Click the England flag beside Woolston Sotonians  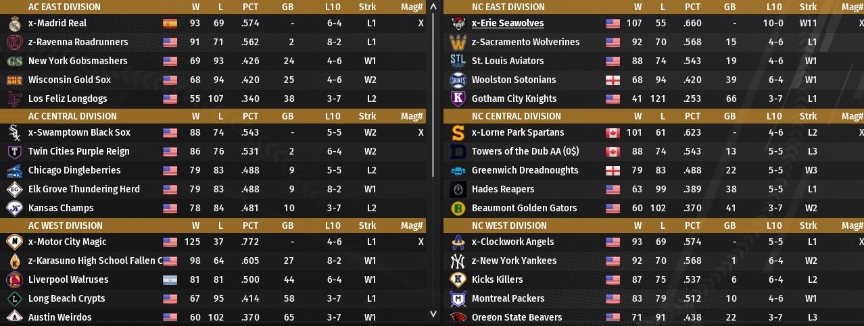tap(613, 80)
